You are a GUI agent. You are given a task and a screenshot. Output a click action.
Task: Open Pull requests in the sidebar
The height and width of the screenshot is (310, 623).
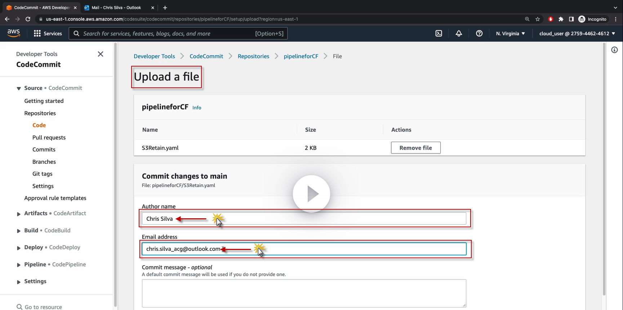coord(49,137)
